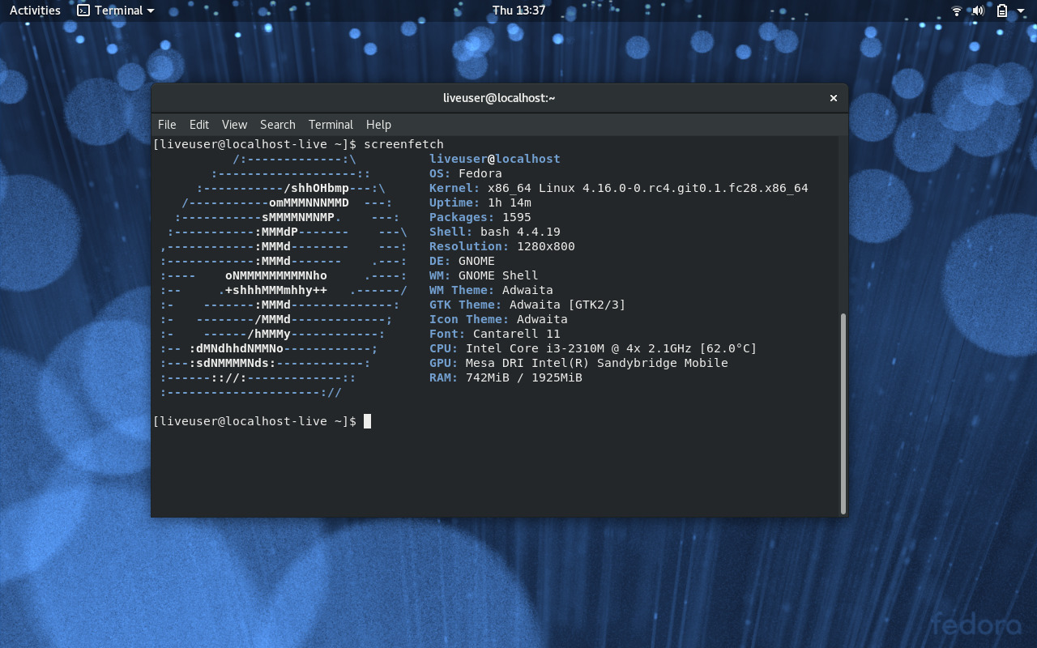Click the volume icon in the system tray

(977, 11)
